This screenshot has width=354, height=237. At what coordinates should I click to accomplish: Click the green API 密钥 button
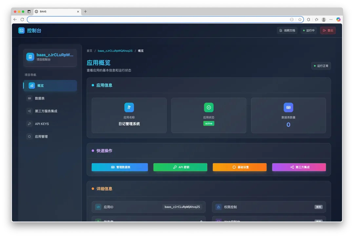pos(180,167)
